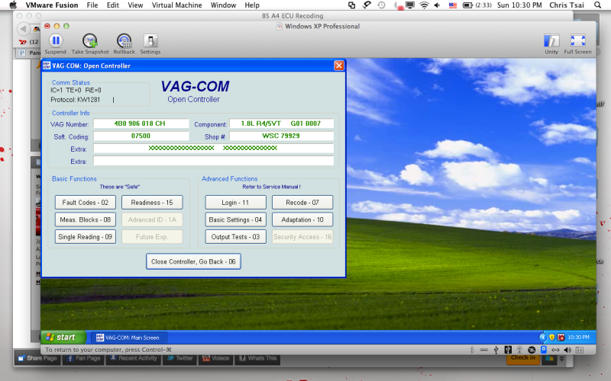Show hidden Windows tray icons
Image resolution: width=611 pixels, height=381 pixels.
click(x=543, y=337)
